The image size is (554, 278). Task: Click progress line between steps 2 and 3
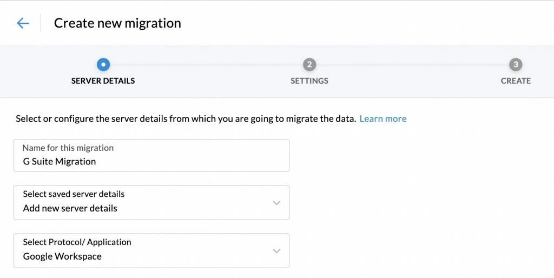[411, 65]
